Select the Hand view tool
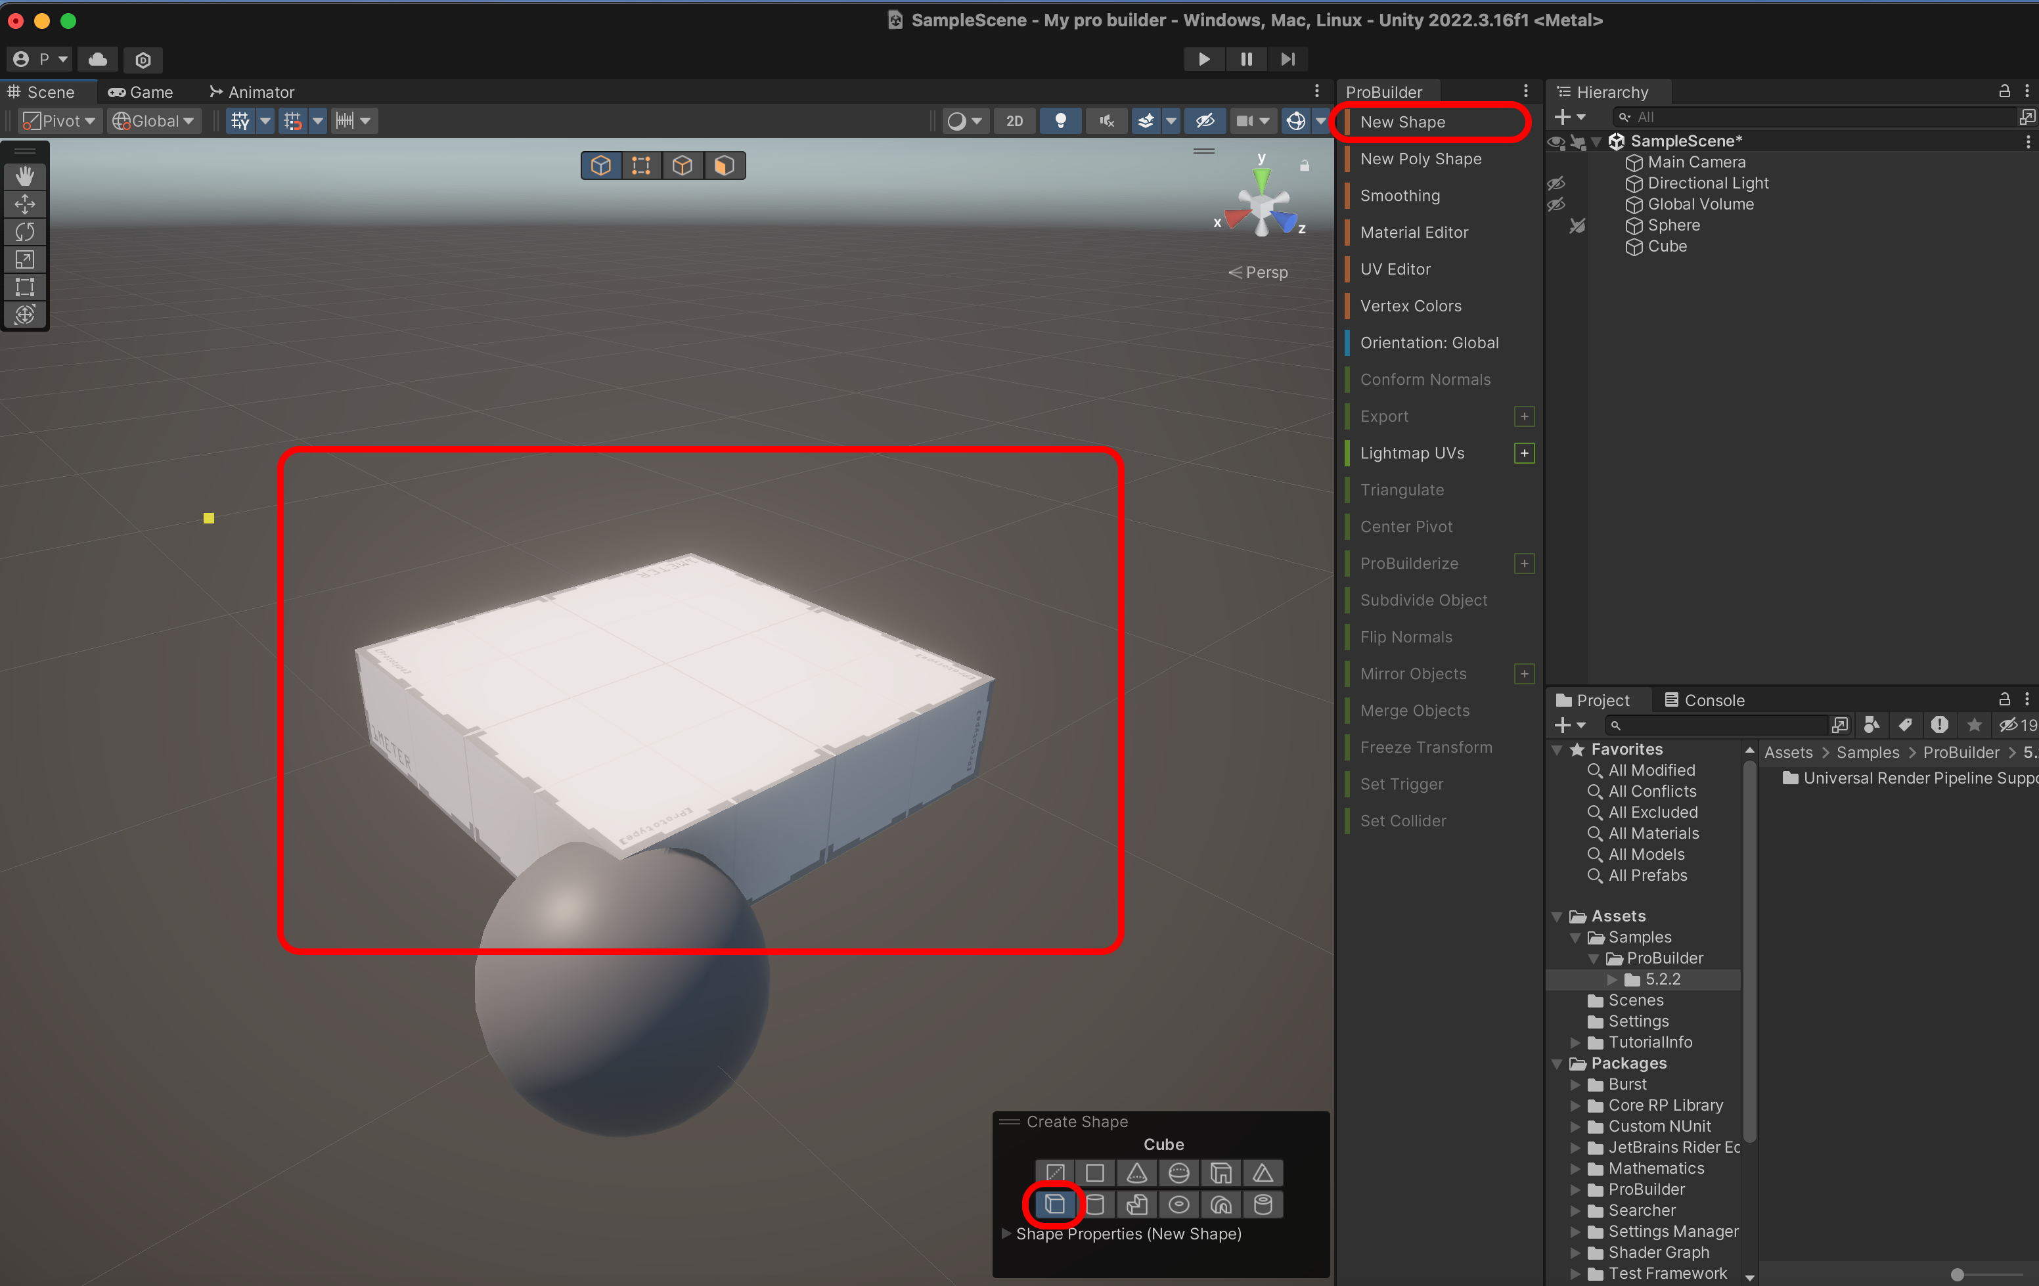The height and width of the screenshot is (1286, 2039). point(24,176)
